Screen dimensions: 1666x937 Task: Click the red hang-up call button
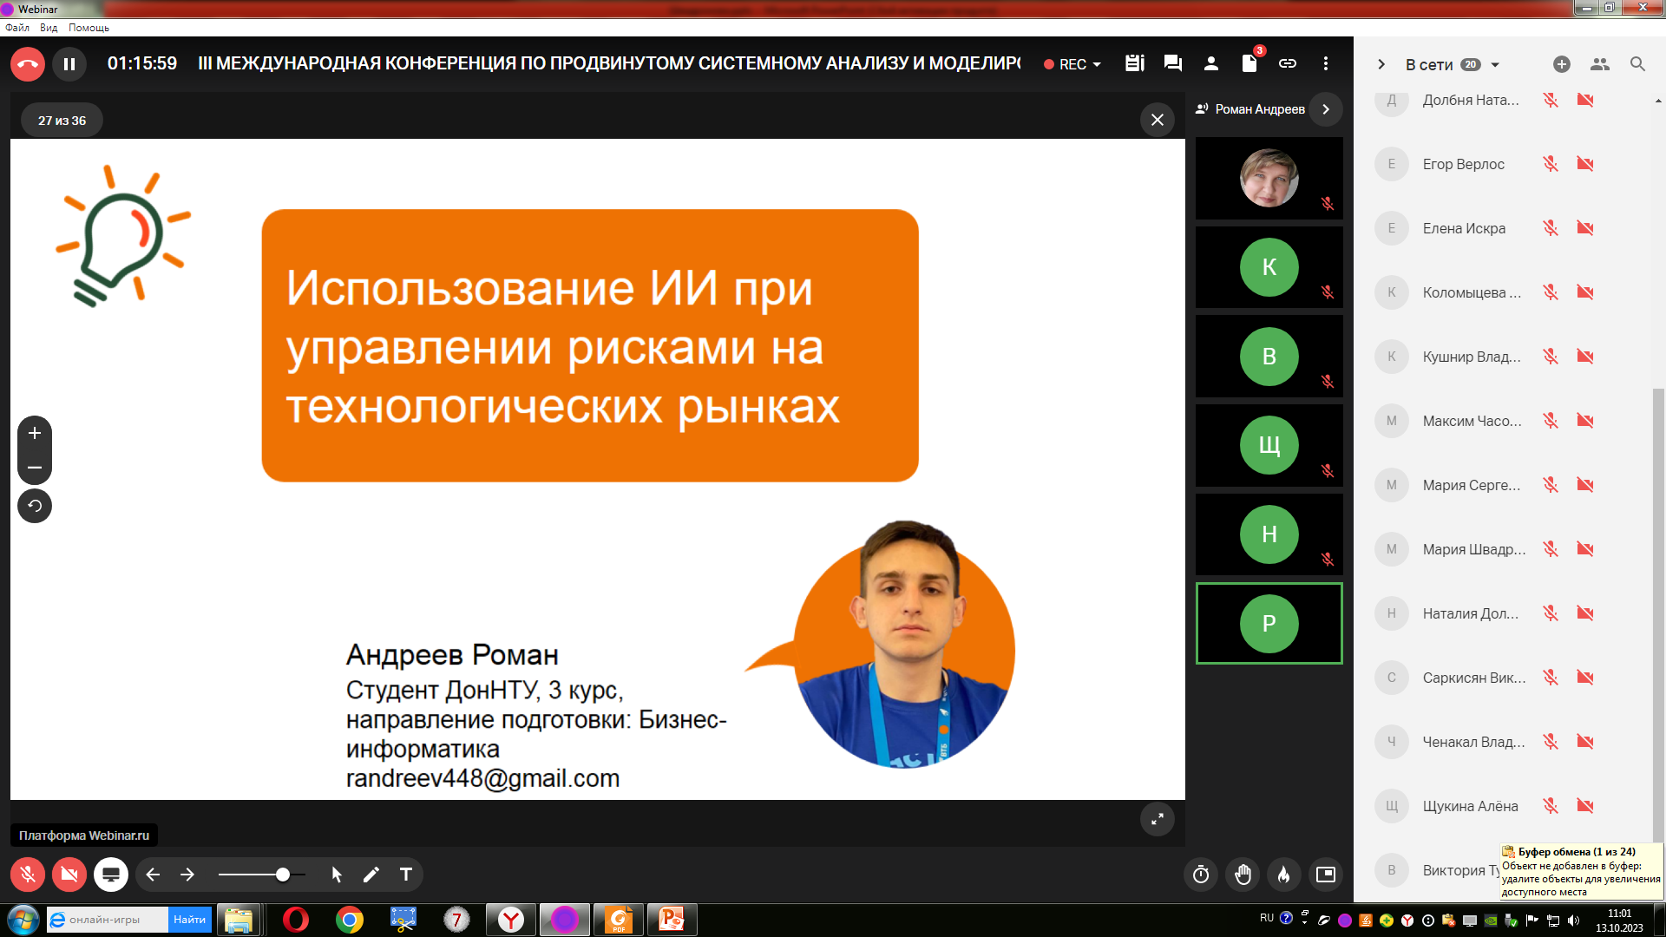point(28,63)
